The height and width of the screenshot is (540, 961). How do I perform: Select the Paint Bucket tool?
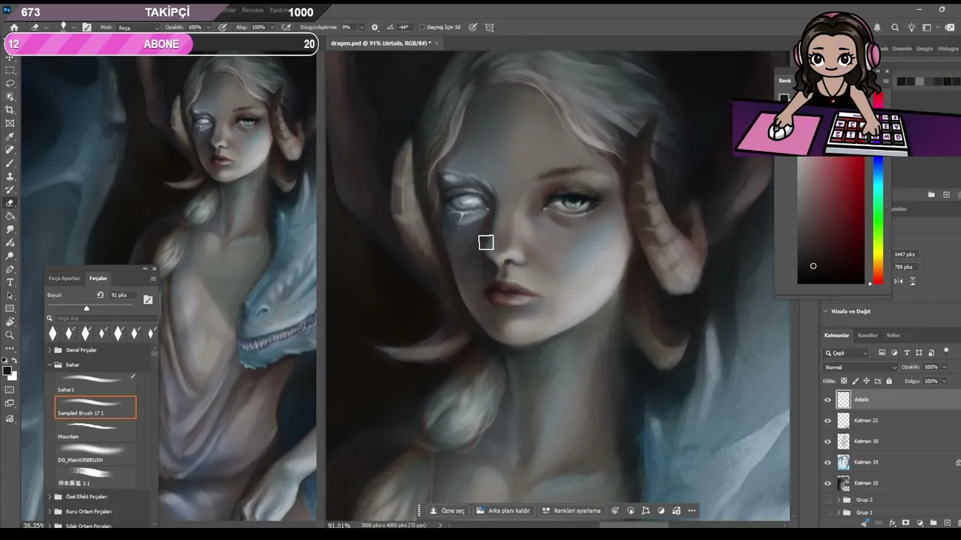[10, 216]
